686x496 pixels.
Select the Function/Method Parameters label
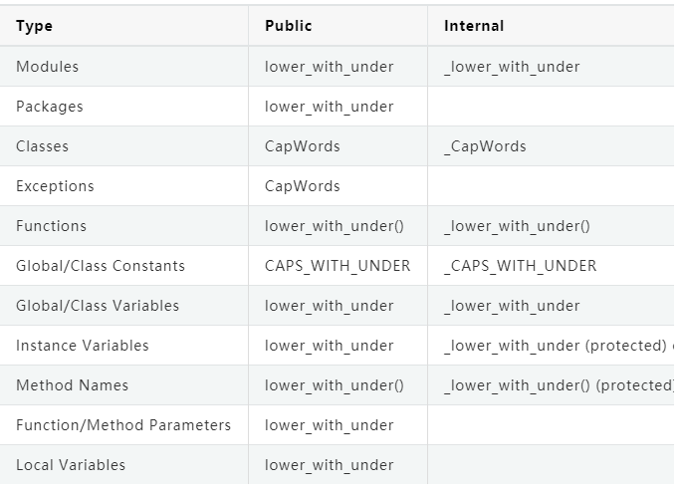point(123,425)
